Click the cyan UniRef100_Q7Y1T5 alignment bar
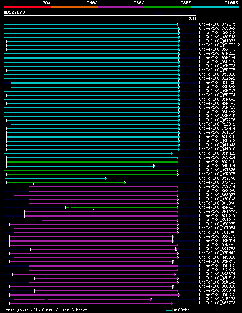Screen dimensions: 242x313 (91, 25)
